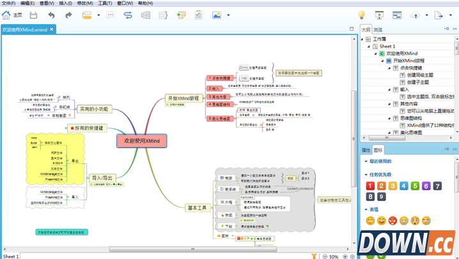Collapse the 表情 marker section
The height and width of the screenshot is (259, 459).
pyautogui.click(x=364, y=209)
